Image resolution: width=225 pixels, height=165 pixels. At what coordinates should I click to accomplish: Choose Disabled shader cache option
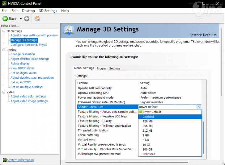[170, 117]
